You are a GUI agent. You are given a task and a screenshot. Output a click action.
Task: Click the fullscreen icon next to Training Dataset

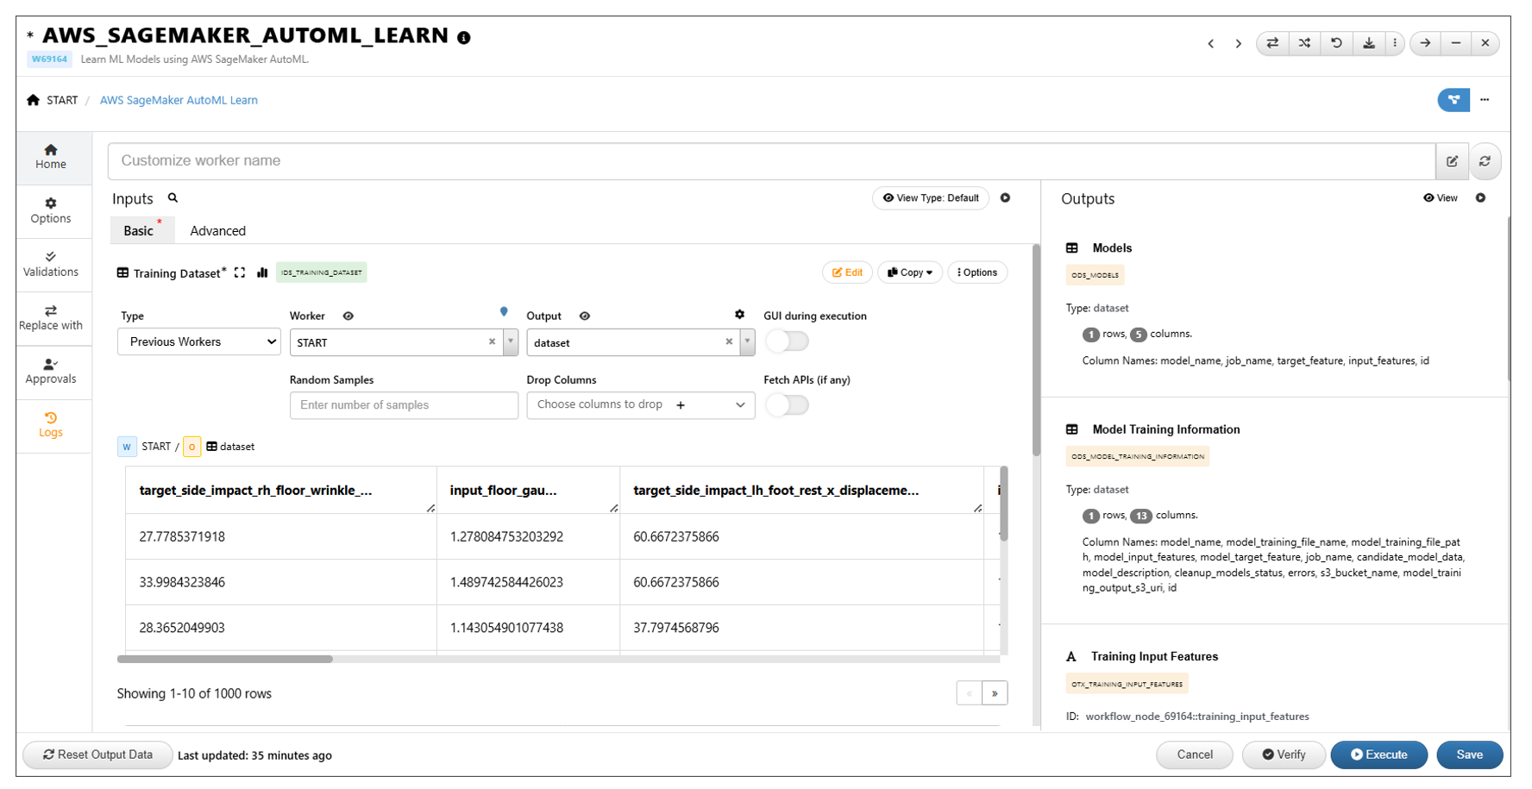240,272
